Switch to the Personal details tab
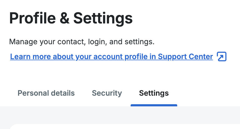This screenshot has height=129, width=240. (46, 93)
